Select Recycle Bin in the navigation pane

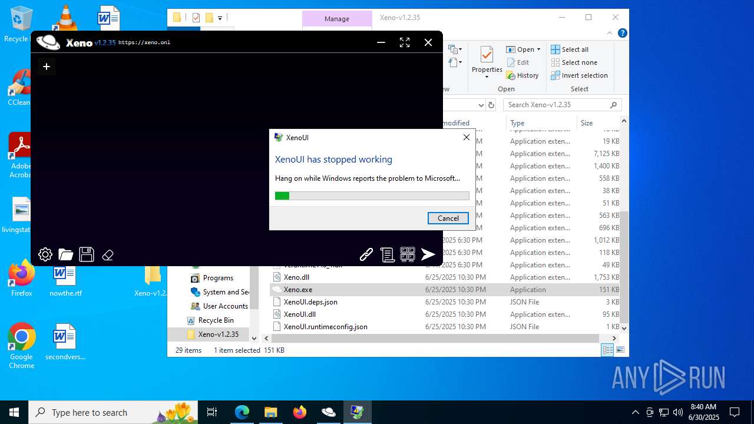click(x=210, y=320)
